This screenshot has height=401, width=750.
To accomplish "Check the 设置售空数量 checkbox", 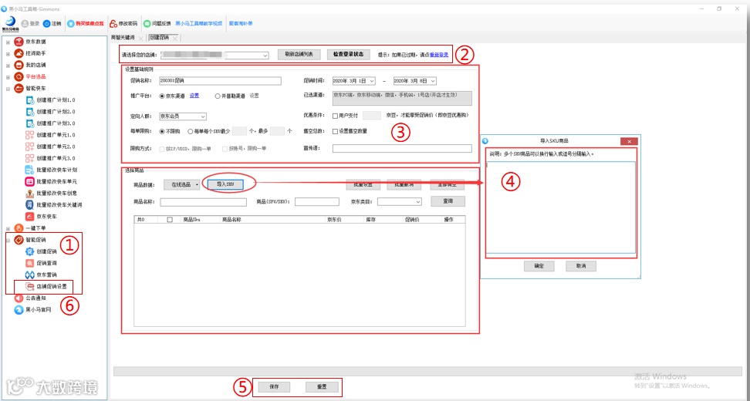I will (x=335, y=131).
